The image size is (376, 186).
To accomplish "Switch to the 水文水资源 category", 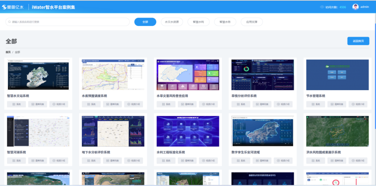I will coord(172,22).
